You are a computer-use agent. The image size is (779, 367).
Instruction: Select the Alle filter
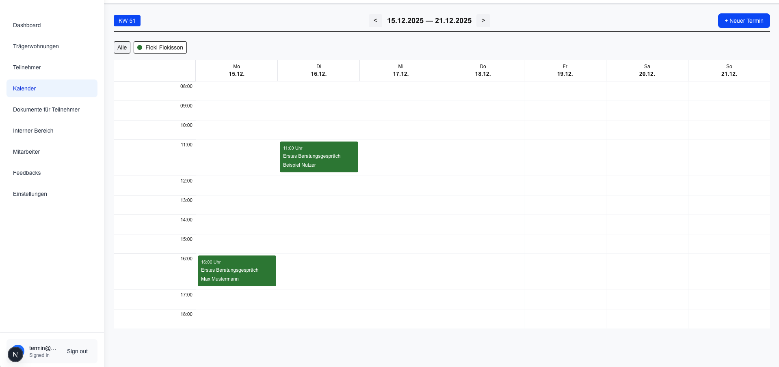122,47
